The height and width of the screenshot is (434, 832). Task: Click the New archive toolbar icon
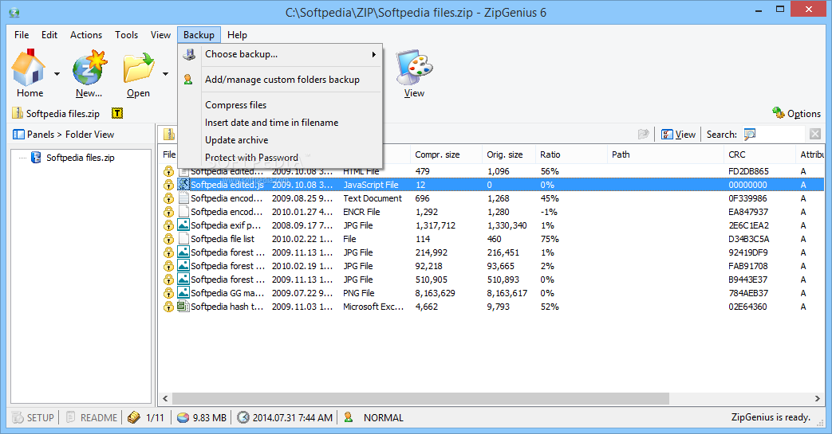pos(89,68)
